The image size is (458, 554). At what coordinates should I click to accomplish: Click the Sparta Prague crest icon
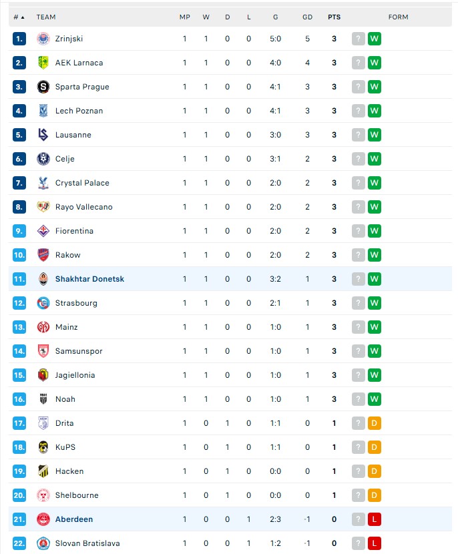point(43,87)
